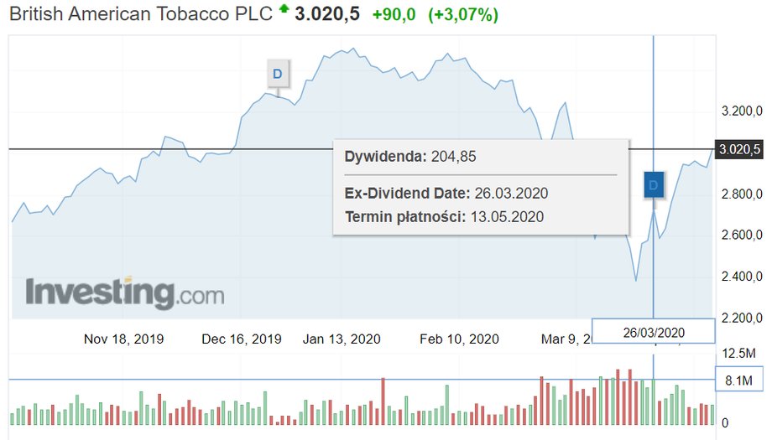Image resolution: width=772 pixels, height=440 pixels.
Task: Select the Jan 13, 2020 date label
Action: (342, 339)
